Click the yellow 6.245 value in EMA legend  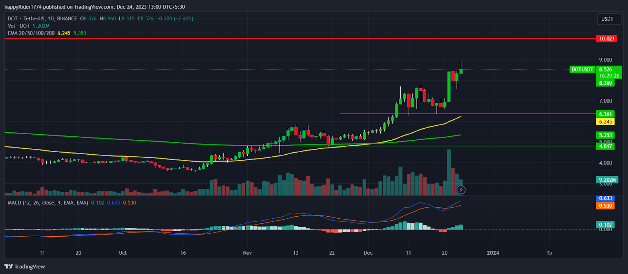click(x=64, y=33)
